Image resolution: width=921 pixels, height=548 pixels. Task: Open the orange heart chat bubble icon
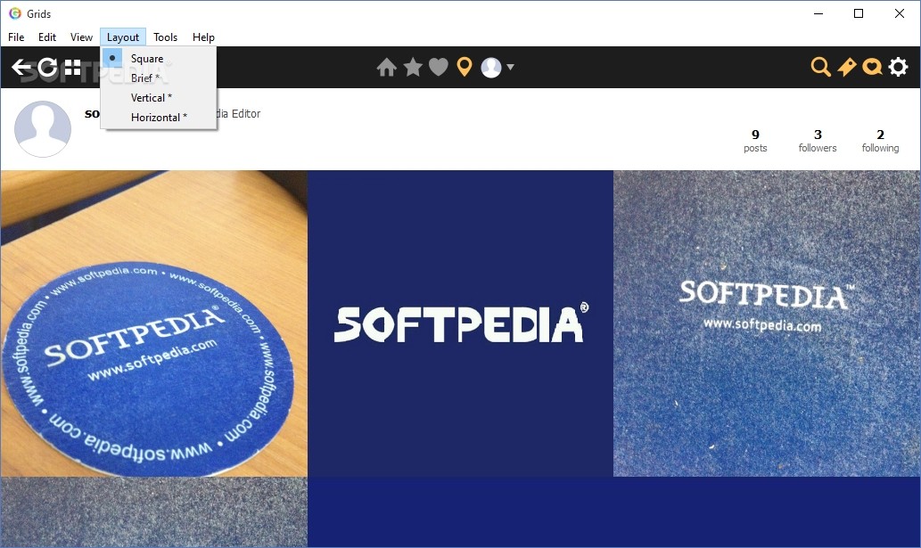(x=872, y=67)
